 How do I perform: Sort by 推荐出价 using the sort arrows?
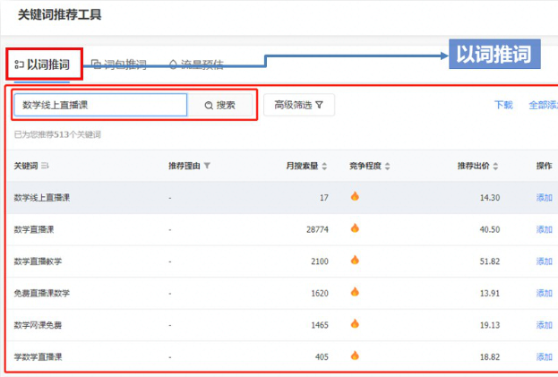coord(497,166)
